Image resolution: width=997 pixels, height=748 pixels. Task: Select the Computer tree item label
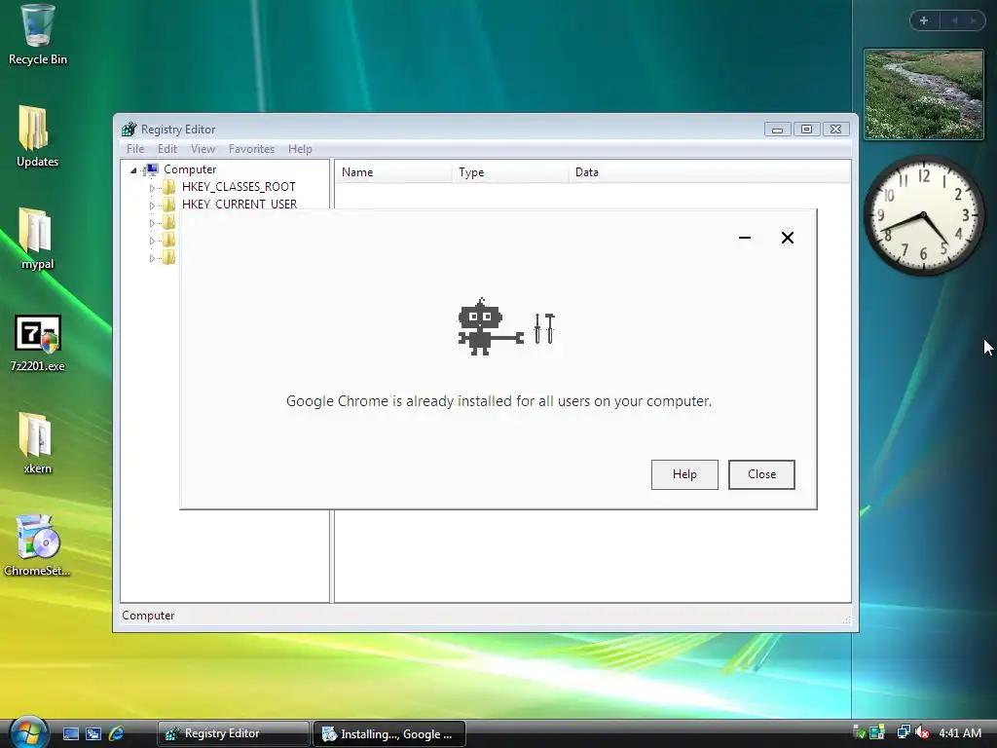(190, 169)
